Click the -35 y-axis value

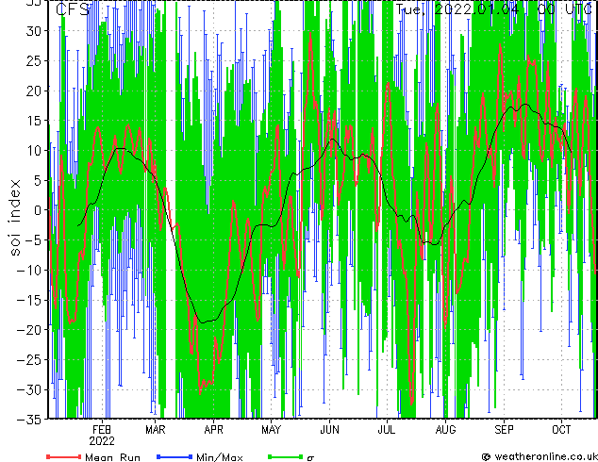[29, 420]
